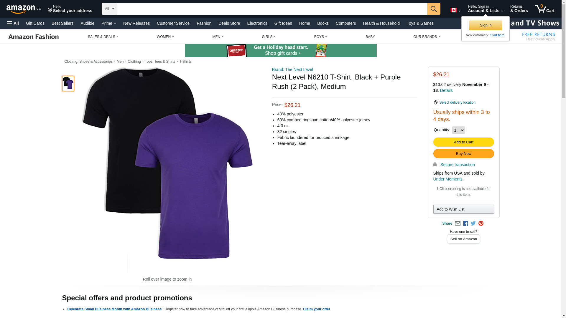Open Best Sellers in navigation bar

(62, 23)
